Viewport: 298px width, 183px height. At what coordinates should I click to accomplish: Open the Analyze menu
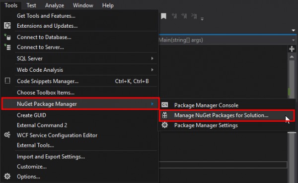(x=55, y=5)
